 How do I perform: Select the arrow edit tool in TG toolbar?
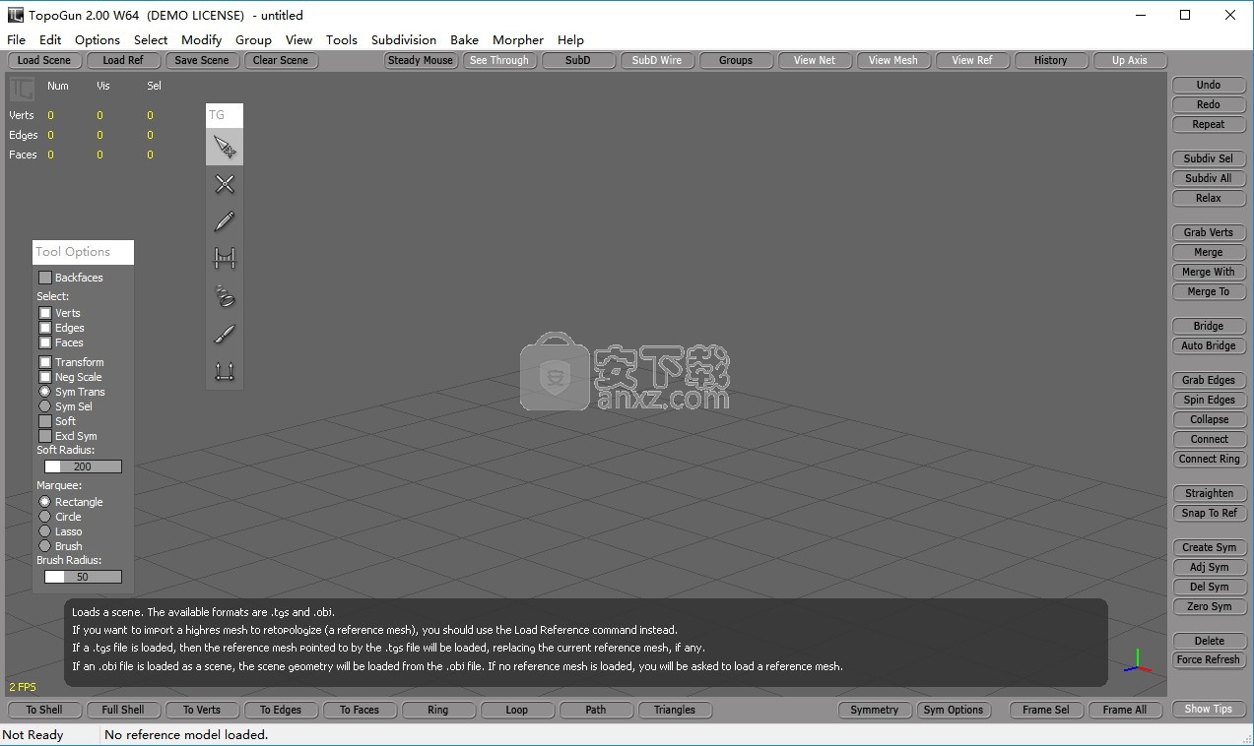(225, 148)
